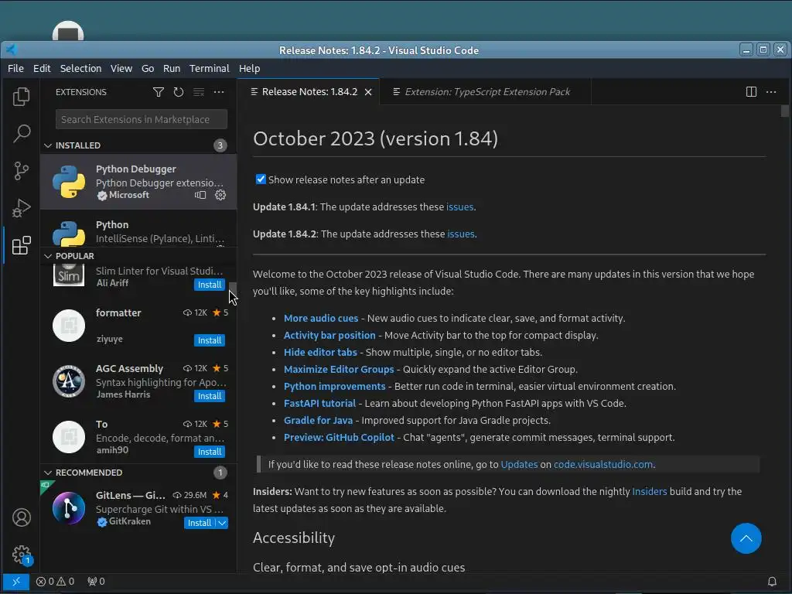This screenshot has width=792, height=594.
Task: Open the Accounts menu icon
Action: tap(21, 517)
